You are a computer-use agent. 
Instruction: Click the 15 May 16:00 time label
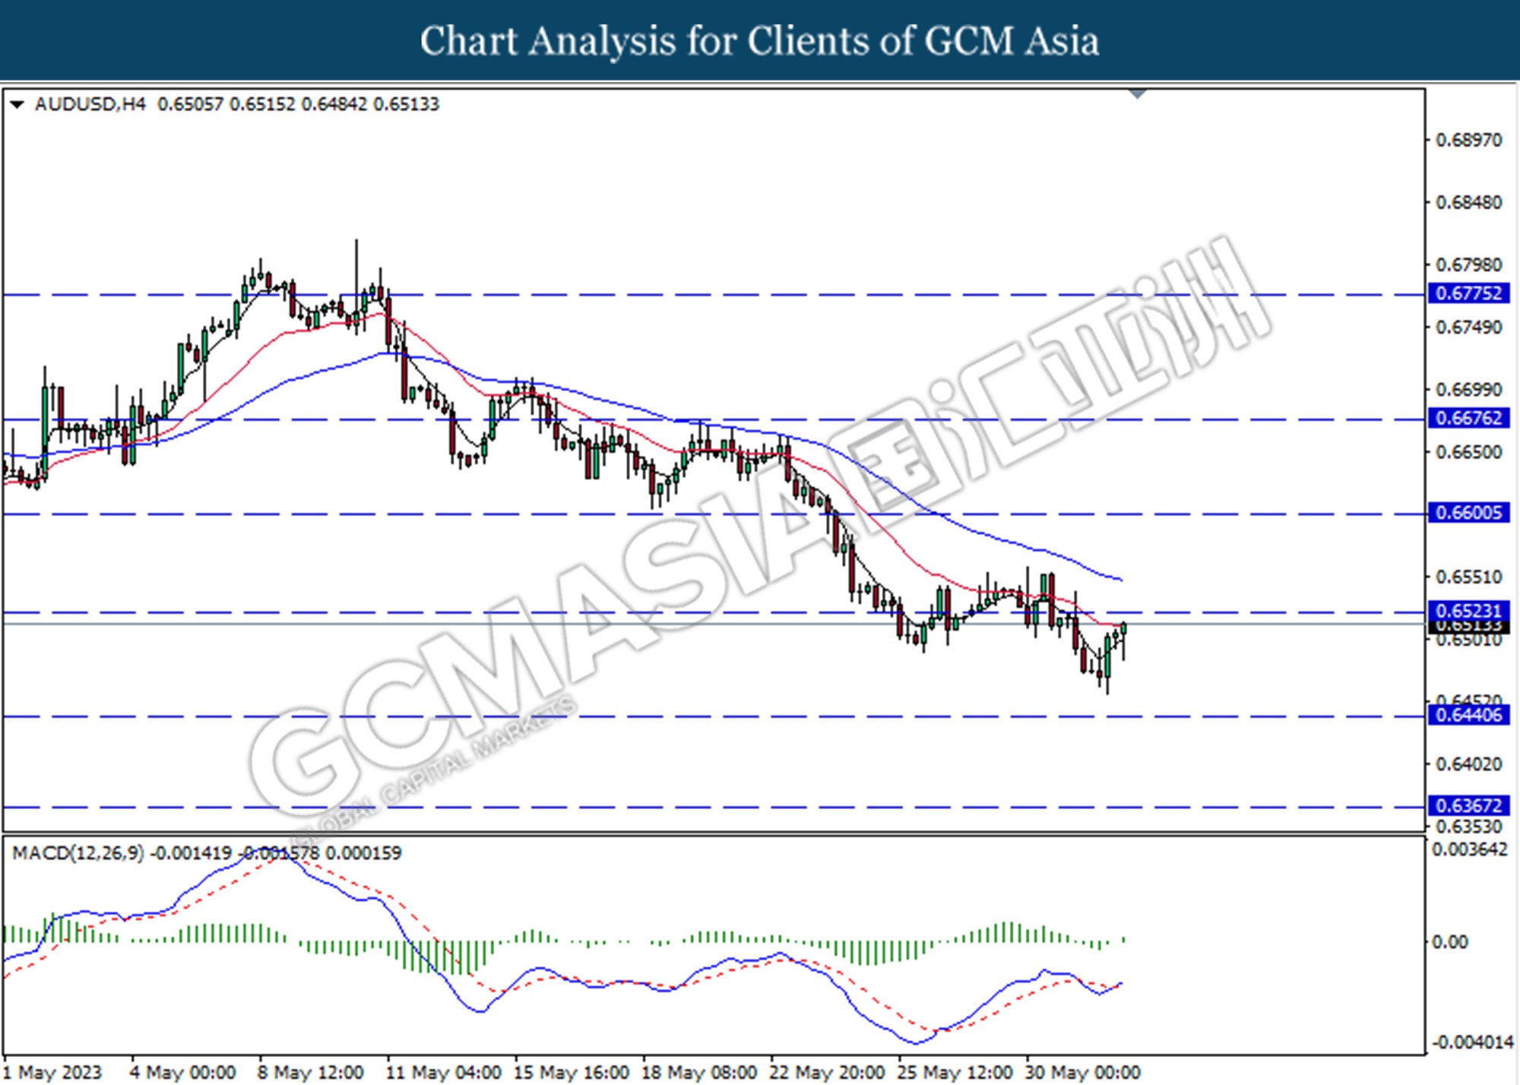click(572, 1072)
